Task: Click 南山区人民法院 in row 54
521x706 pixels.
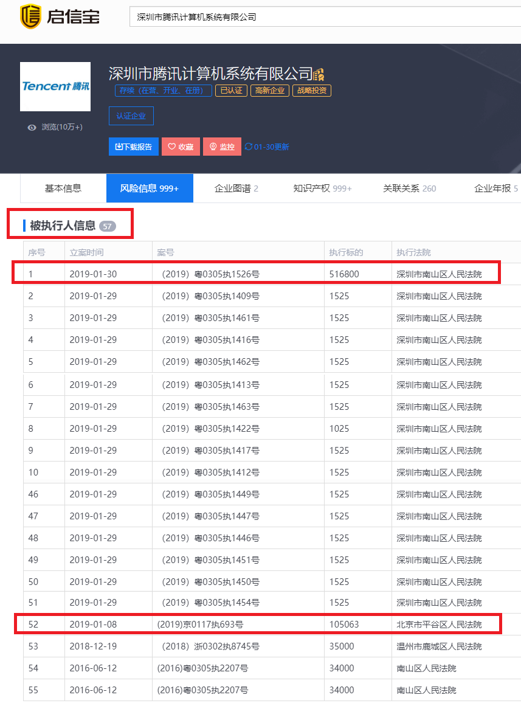Action: click(x=426, y=669)
